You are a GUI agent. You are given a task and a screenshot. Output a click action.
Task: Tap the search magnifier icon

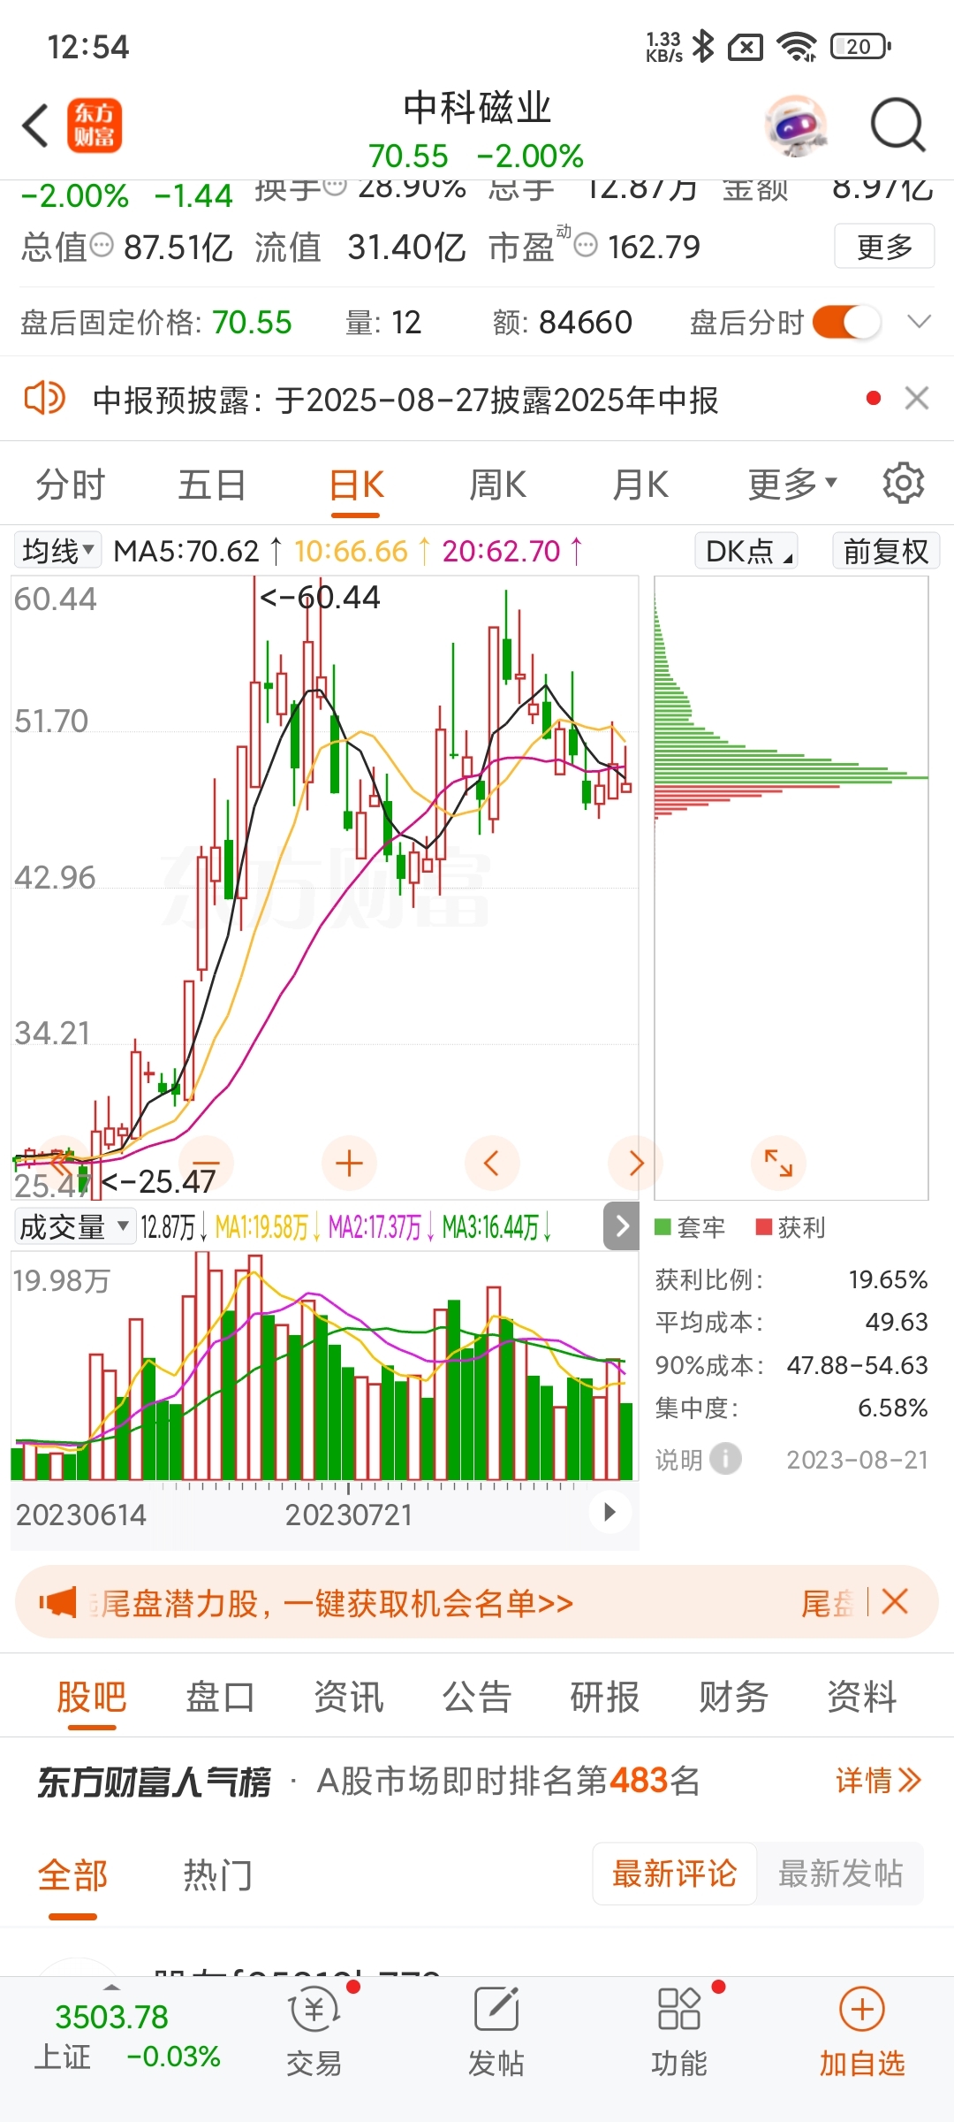click(897, 126)
